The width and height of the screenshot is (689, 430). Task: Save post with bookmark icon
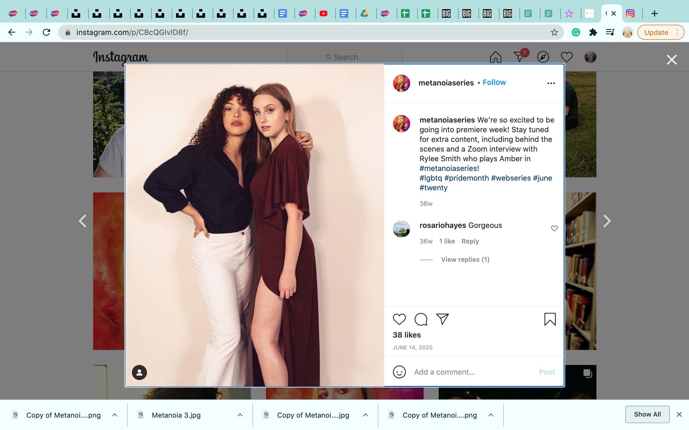(x=550, y=319)
